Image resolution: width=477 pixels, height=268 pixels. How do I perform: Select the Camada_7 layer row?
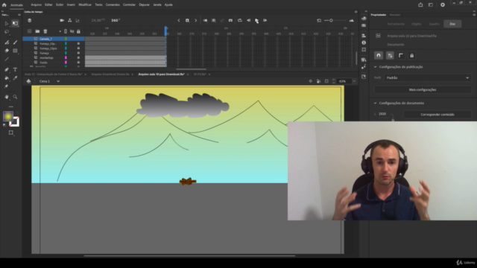(54, 39)
